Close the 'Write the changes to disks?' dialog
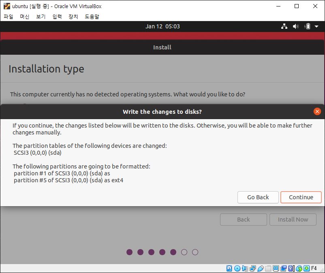Screen dimensions: 325x273 317,111
